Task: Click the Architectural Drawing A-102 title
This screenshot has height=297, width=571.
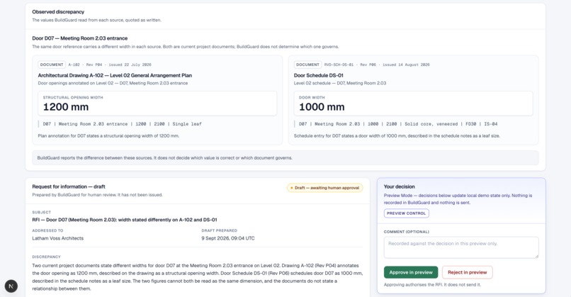Action: pyautogui.click(x=115, y=75)
